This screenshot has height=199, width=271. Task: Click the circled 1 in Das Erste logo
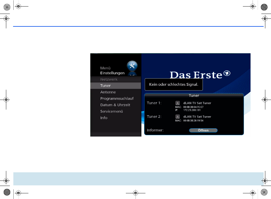(227, 73)
